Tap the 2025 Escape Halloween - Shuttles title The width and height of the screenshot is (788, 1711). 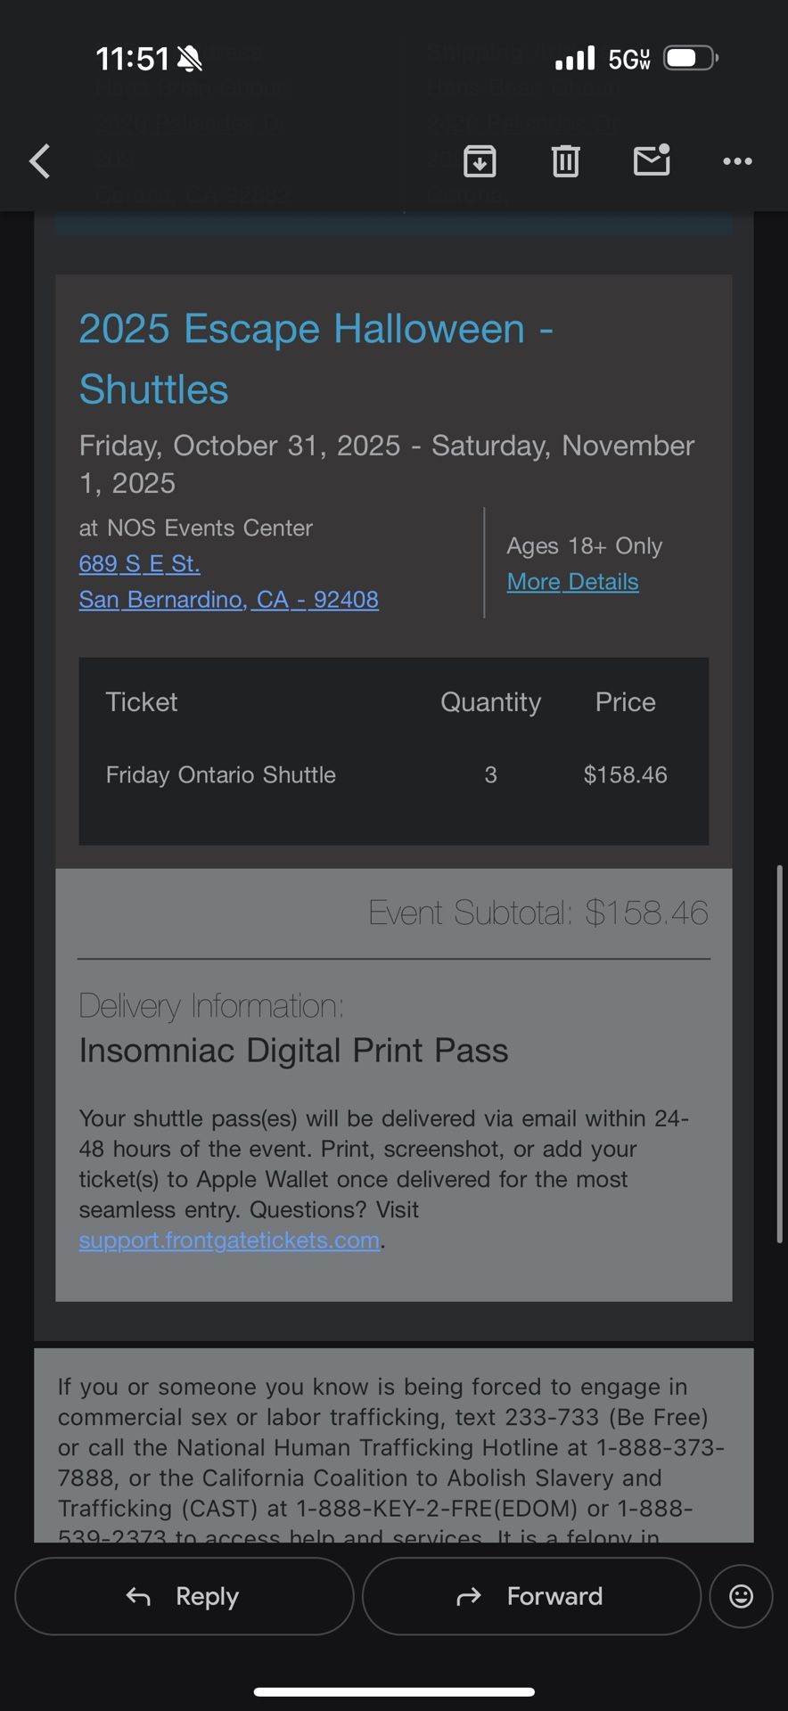click(316, 358)
